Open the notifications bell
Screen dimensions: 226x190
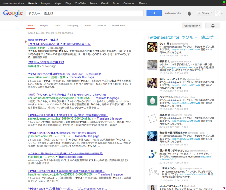(189, 13)
